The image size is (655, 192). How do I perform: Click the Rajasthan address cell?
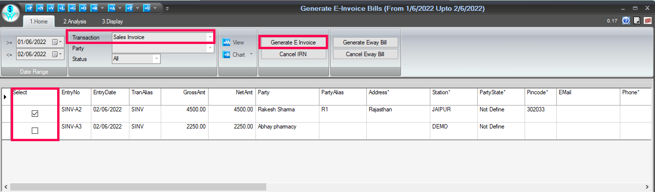tap(399, 113)
